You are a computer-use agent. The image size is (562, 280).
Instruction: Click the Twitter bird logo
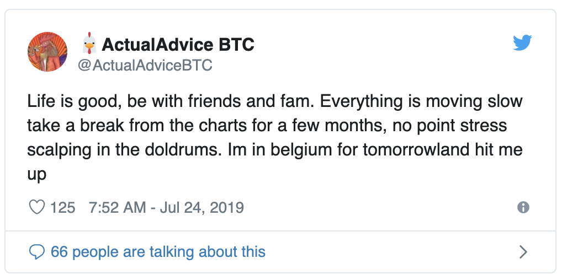(522, 43)
